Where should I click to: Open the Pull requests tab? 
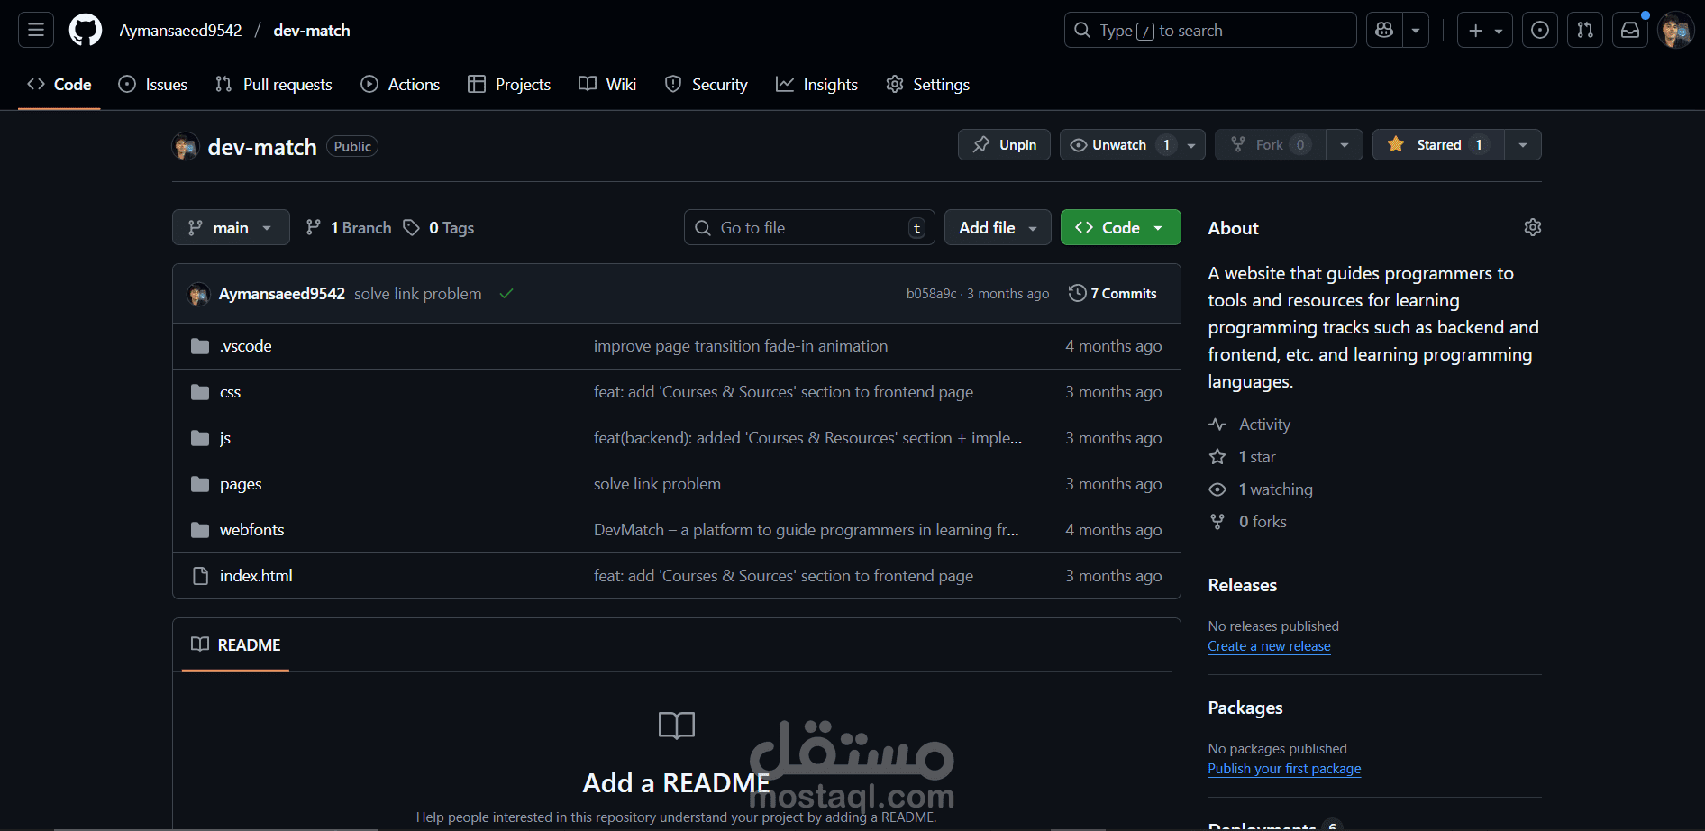click(x=274, y=84)
